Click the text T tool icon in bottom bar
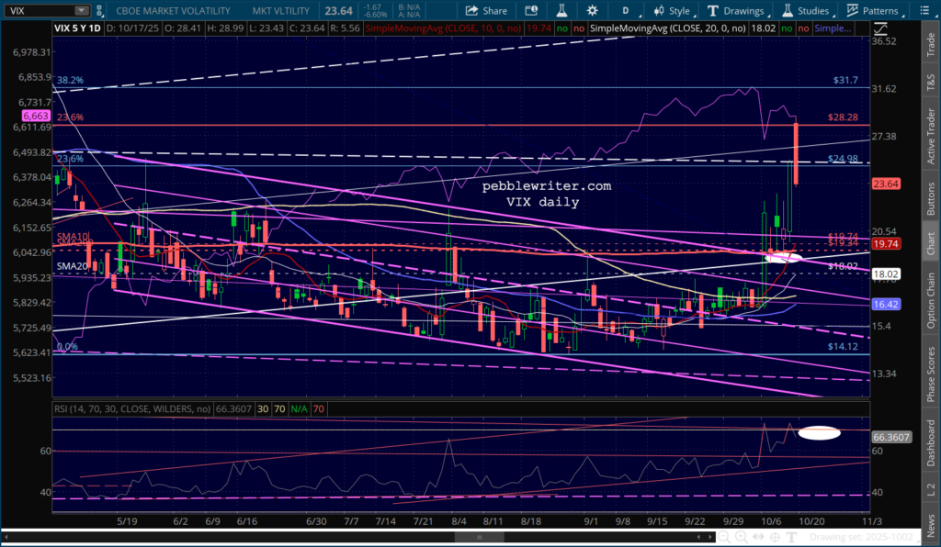 point(791,537)
